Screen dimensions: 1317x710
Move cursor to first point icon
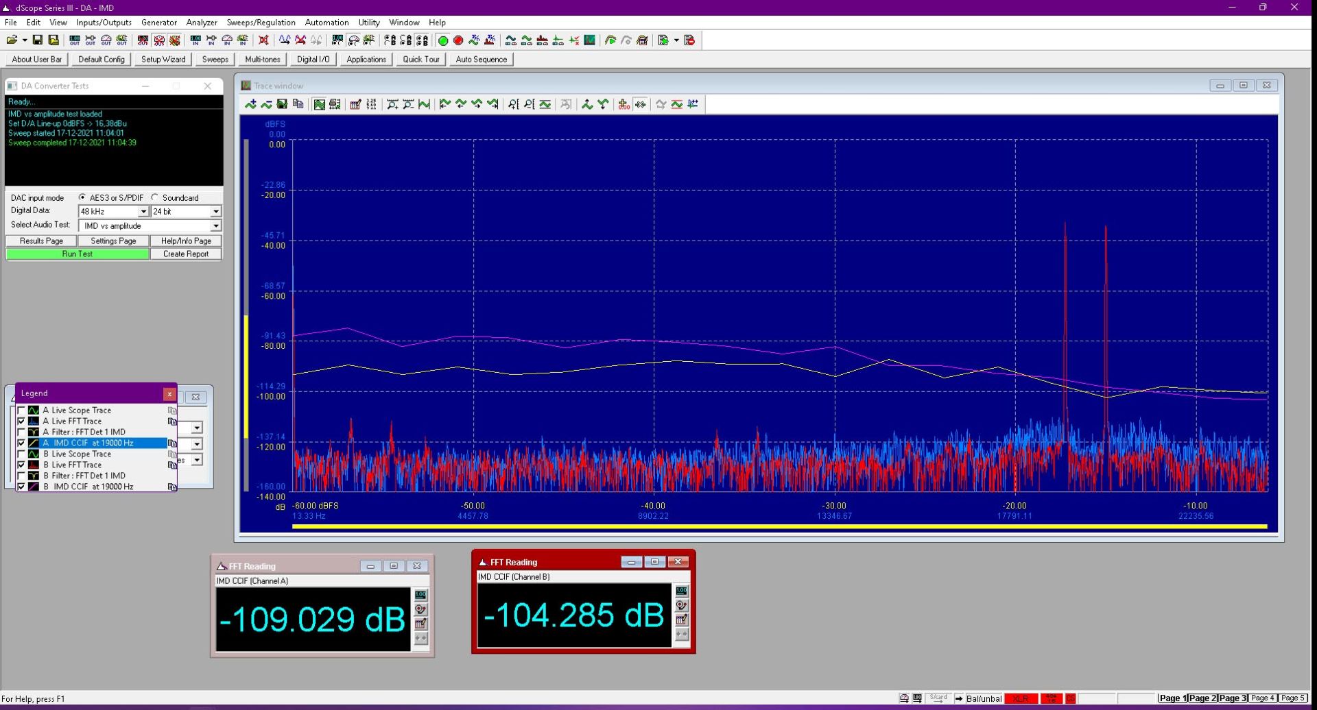point(445,104)
